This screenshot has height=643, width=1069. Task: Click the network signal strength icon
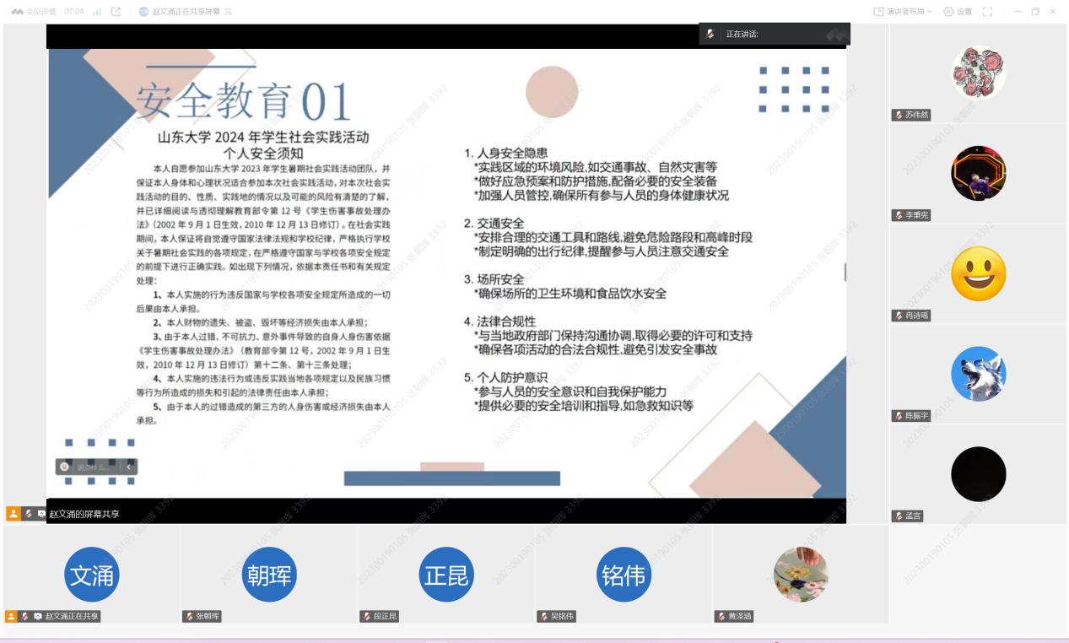click(x=97, y=12)
